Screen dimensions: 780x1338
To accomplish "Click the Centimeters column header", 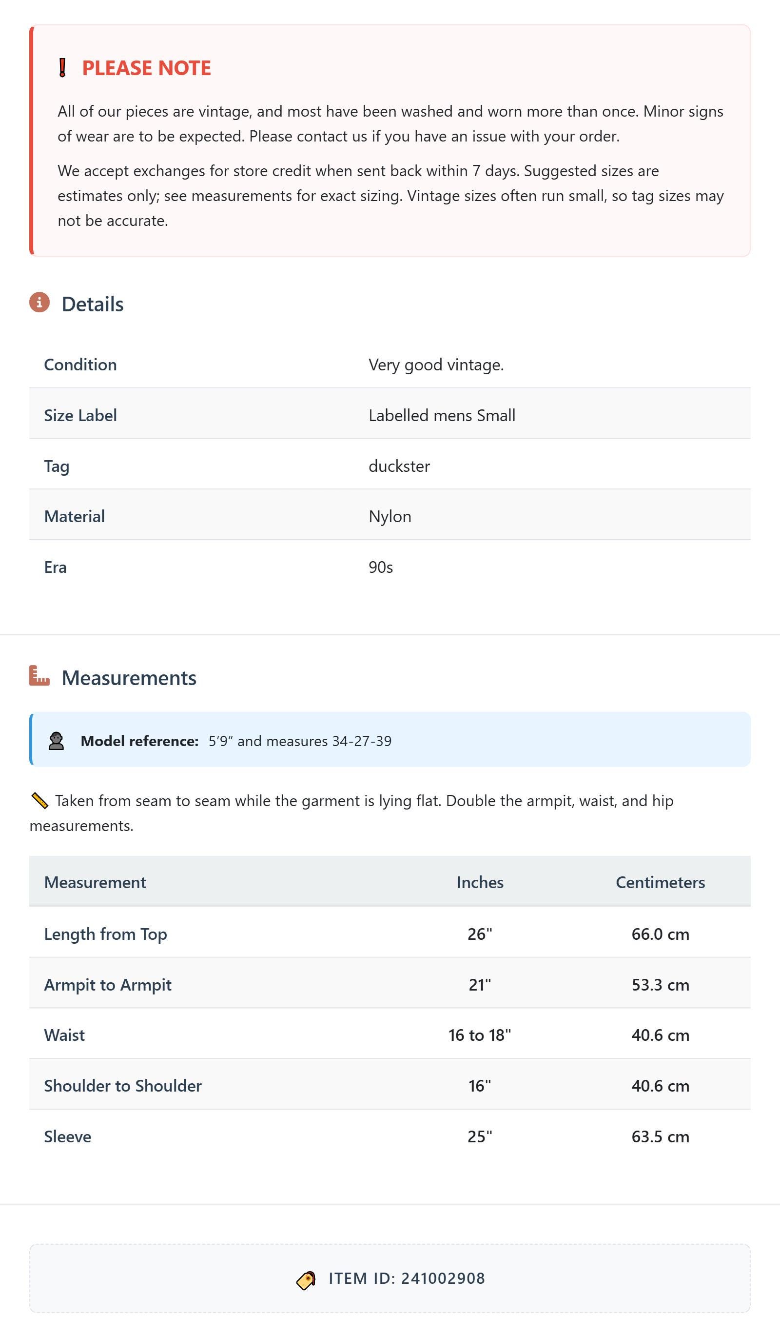I will pyautogui.click(x=661, y=882).
